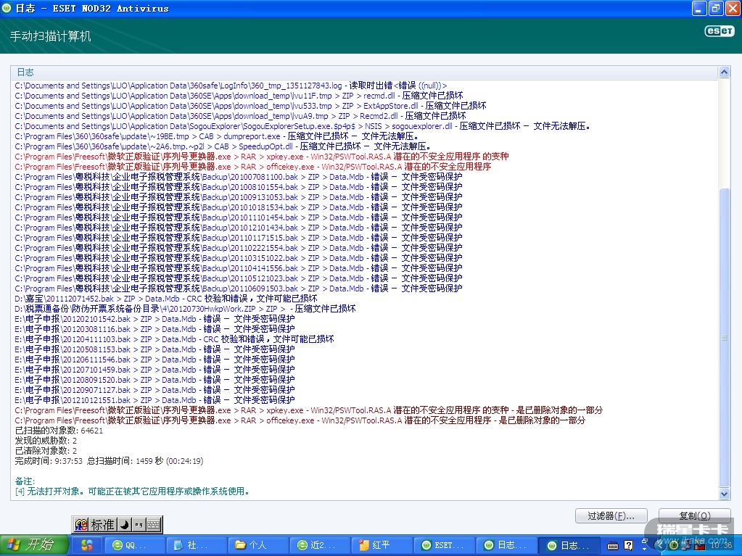Select the SpeedupOpt.dll log line
Viewport: 742px width, 556px height.
[x=223, y=146]
